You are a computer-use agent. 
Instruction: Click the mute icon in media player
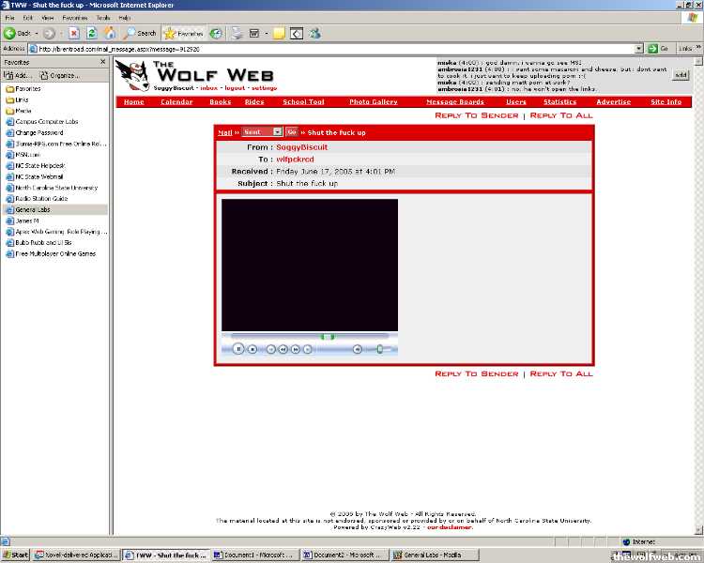pyautogui.click(x=357, y=349)
